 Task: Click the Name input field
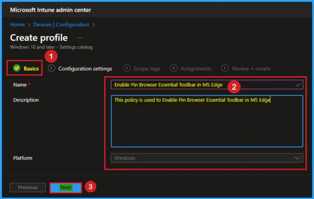point(207,84)
